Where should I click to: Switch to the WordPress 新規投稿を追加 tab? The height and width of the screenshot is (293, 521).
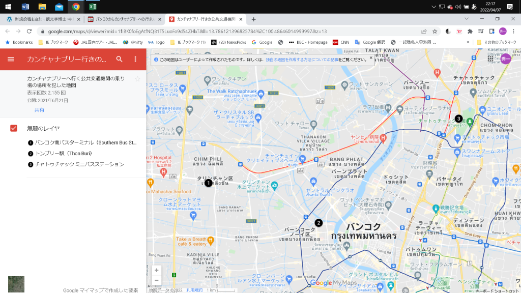pos(44,19)
